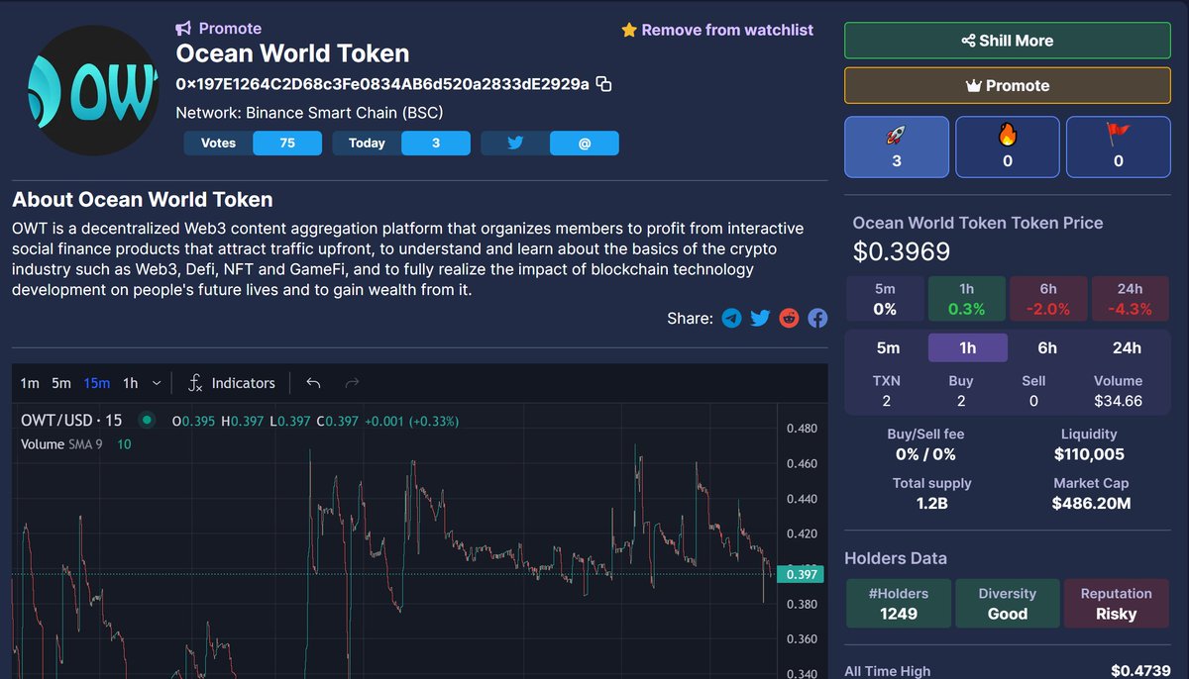This screenshot has width=1189, height=679.
Task: Click the Reputation Risky box
Action: pyautogui.click(x=1117, y=604)
